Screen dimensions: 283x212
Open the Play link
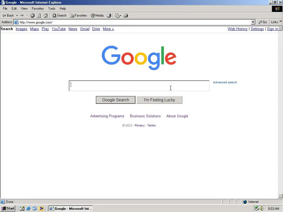pyautogui.click(x=45, y=29)
